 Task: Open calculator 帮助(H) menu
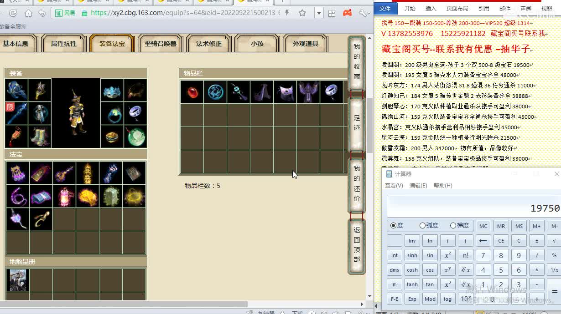[443, 186]
